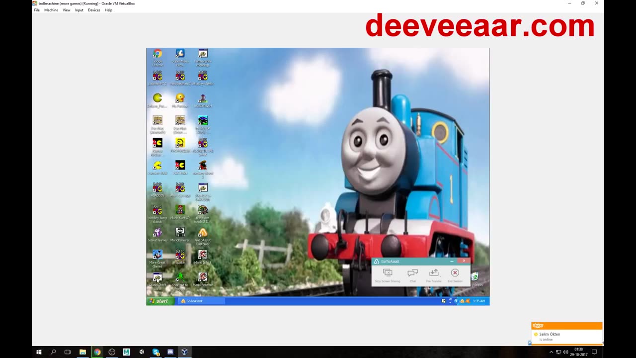Viewport: 636px width, 358px height.
Task: Select Shortcut to frogger desktop icon
Action: coord(180,281)
